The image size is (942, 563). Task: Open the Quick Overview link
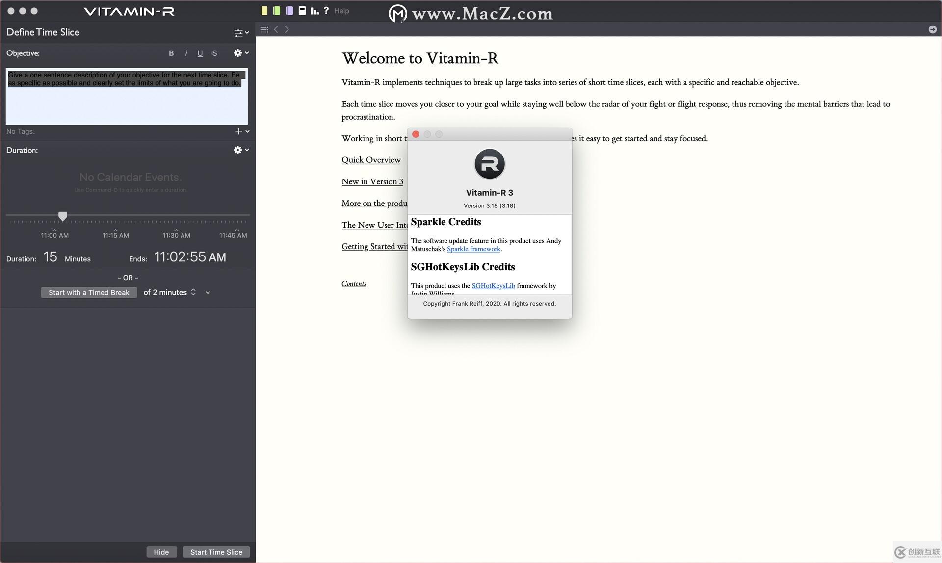[x=371, y=160]
